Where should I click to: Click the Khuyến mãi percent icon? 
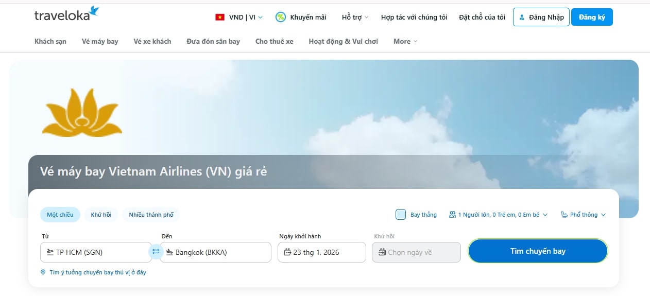pos(281,17)
